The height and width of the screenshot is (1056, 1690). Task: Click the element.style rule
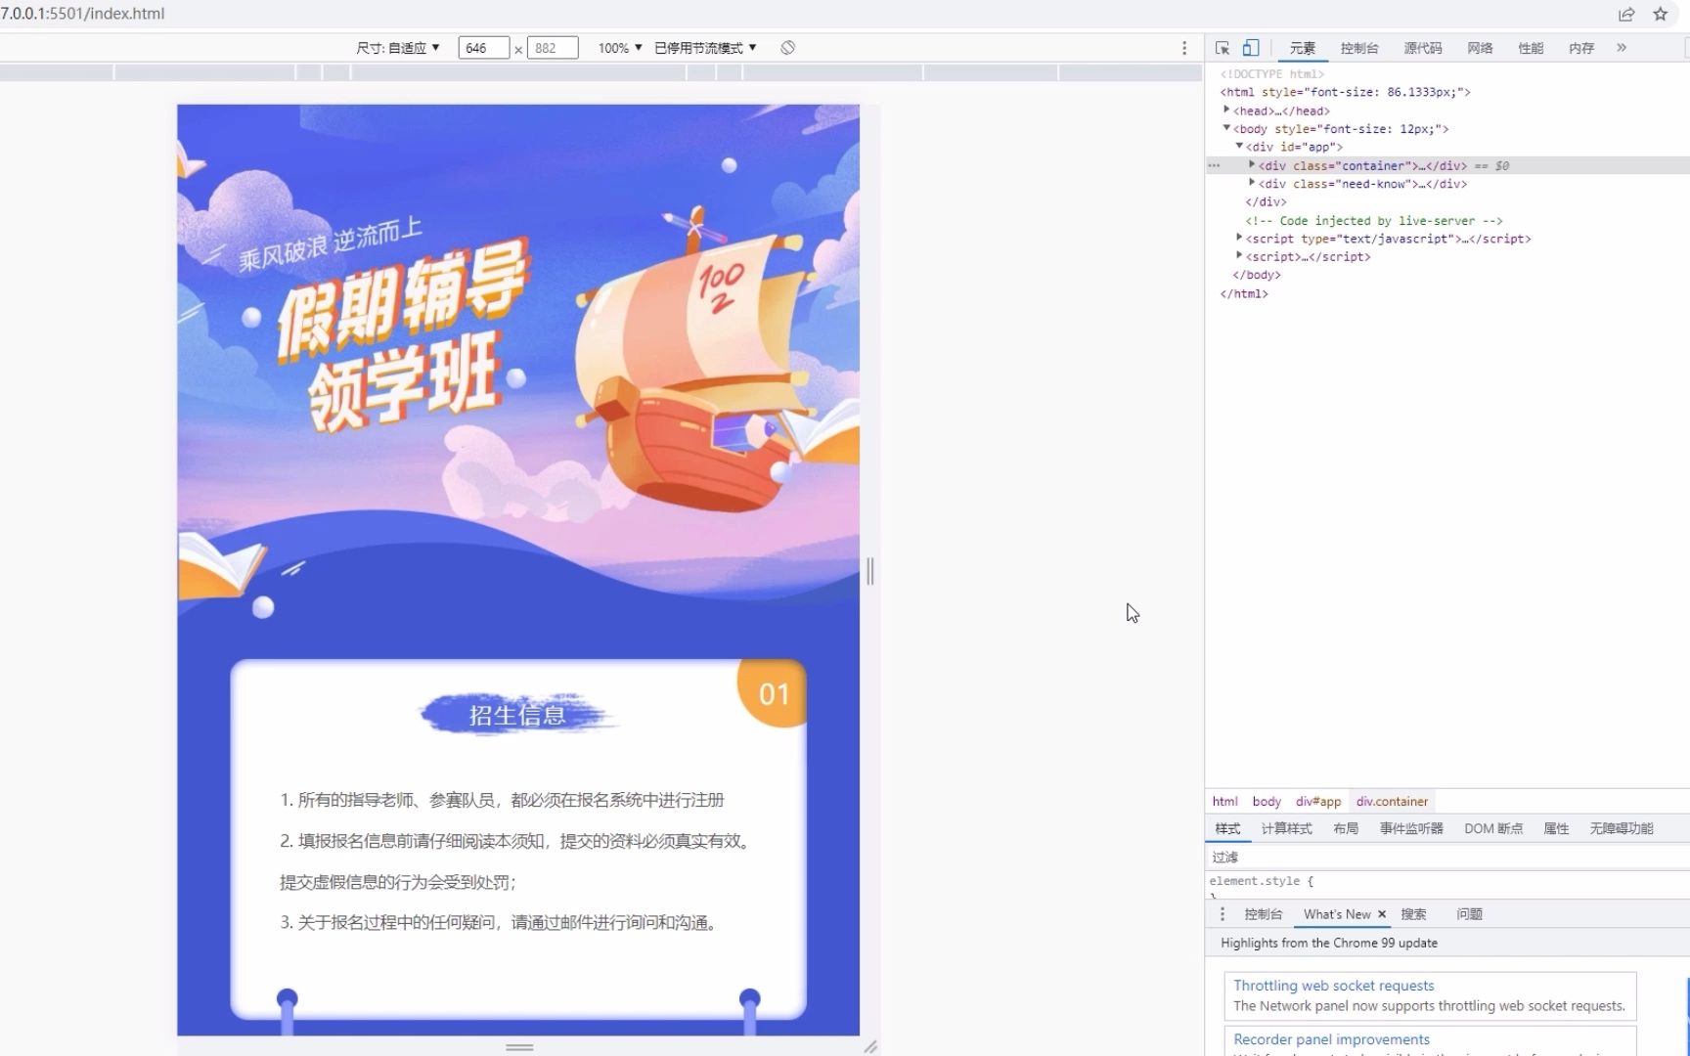pos(1261,881)
